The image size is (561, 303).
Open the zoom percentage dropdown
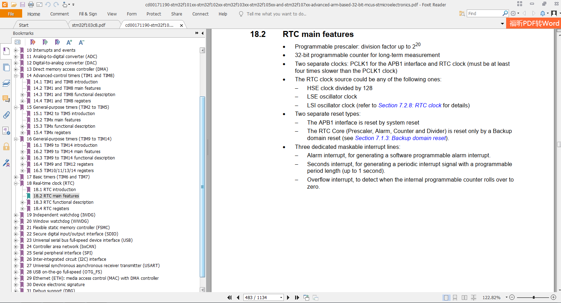(x=506, y=298)
